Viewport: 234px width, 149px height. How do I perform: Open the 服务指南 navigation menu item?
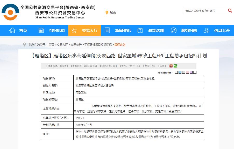click(x=189, y=30)
